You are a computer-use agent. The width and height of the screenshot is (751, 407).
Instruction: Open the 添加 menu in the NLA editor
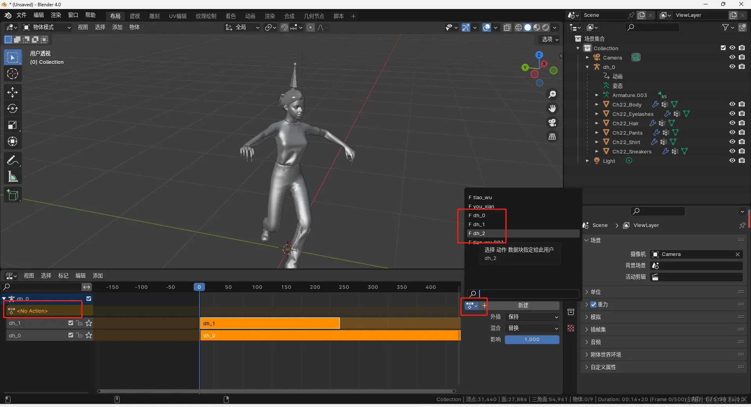pyautogui.click(x=98, y=276)
